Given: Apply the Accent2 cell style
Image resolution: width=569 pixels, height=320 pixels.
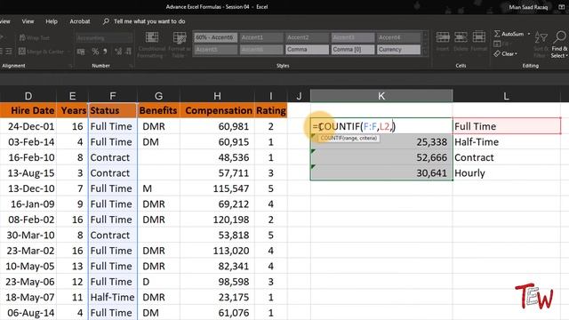Looking at the screenshot, I should pyautogui.click(x=307, y=37).
